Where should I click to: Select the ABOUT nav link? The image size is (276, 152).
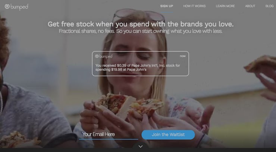(250, 6)
